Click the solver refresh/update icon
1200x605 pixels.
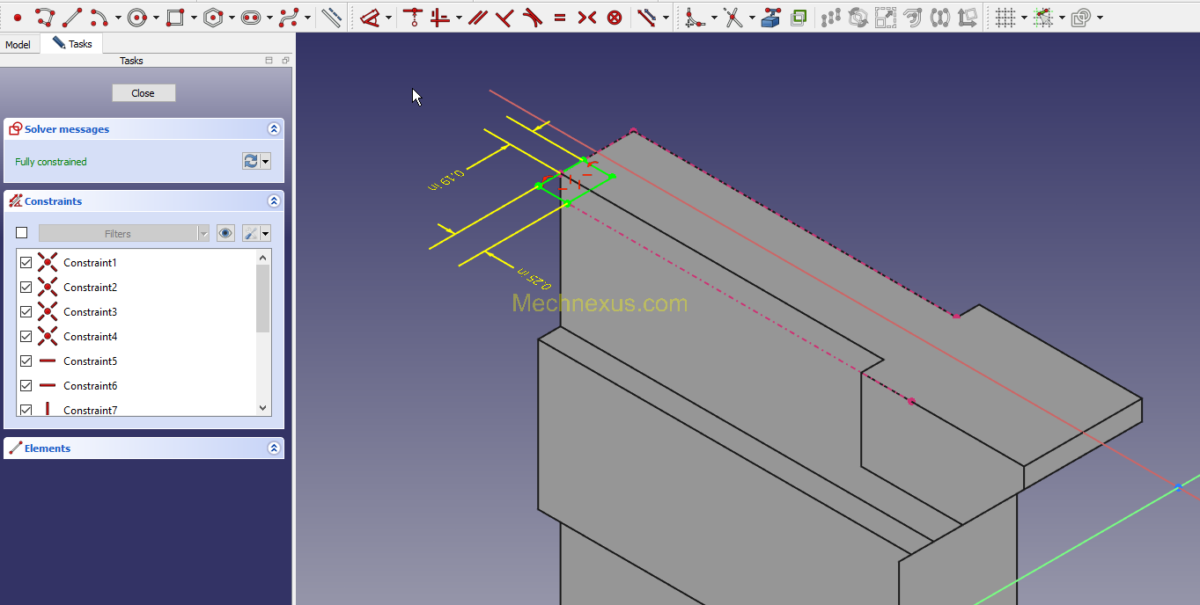(250, 161)
